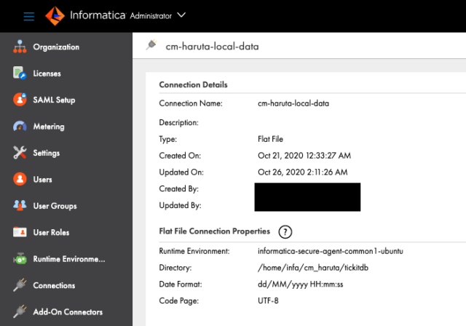Open the Add-On Connectors menu item
This screenshot has height=326, width=466.
pyautogui.click(x=67, y=312)
